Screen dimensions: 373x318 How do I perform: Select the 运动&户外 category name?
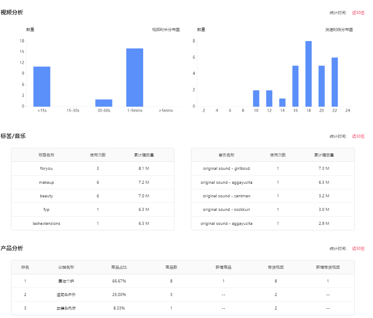click(66, 295)
